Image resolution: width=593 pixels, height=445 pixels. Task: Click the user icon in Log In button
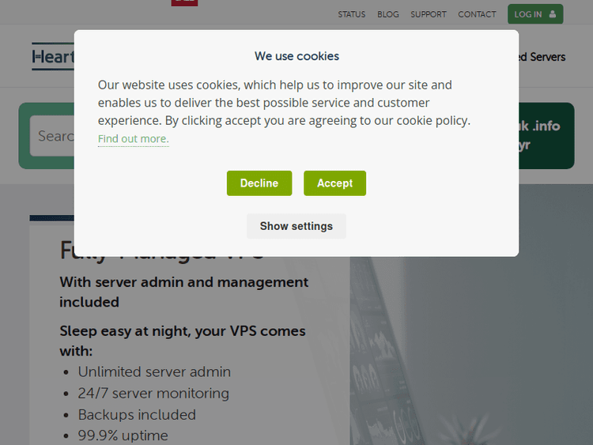[553, 14]
